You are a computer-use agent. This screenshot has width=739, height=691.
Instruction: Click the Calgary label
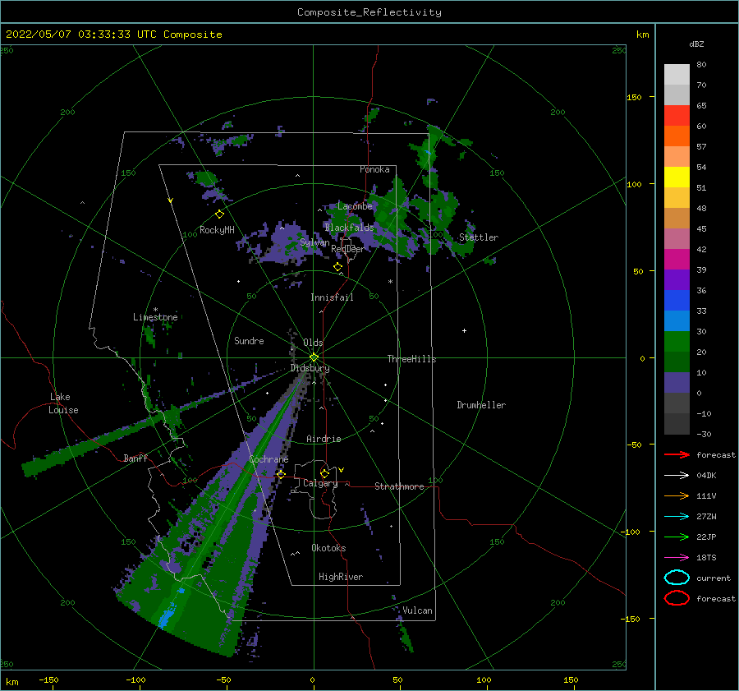click(x=320, y=483)
